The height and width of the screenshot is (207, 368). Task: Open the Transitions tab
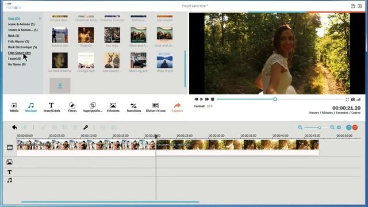coord(134,108)
